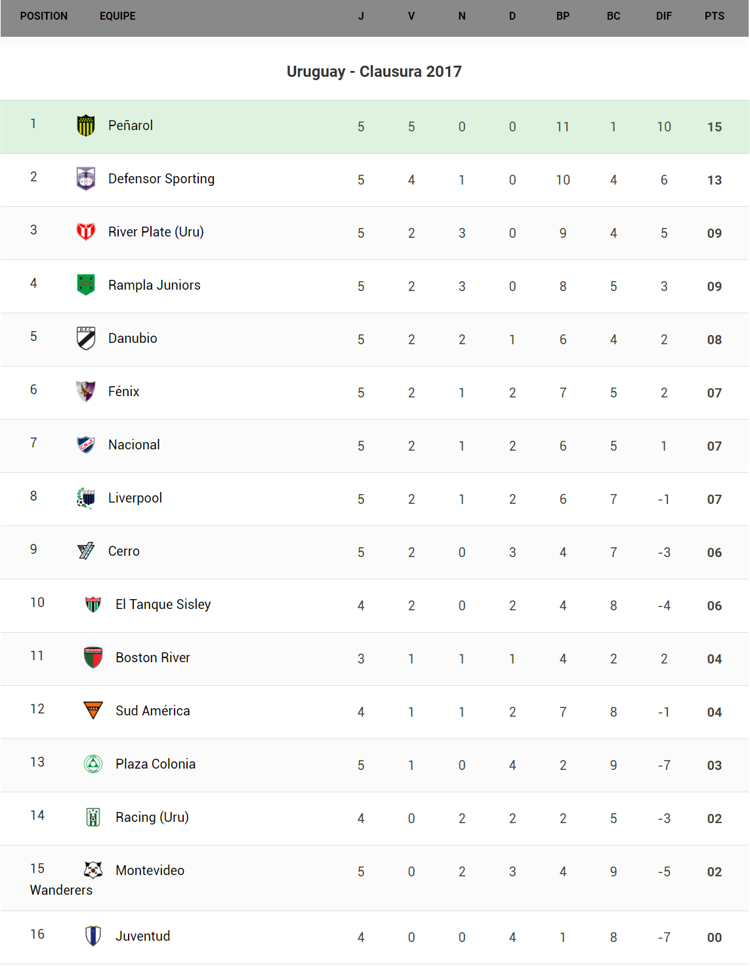
Task: Click the green Rampla Juniors crest
Action: pyautogui.click(x=86, y=285)
